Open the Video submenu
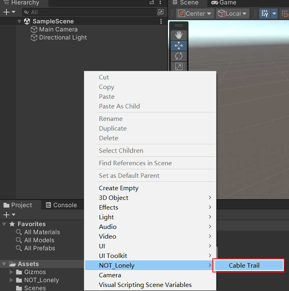Screen dimensions: 289x291 click(x=150, y=237)
